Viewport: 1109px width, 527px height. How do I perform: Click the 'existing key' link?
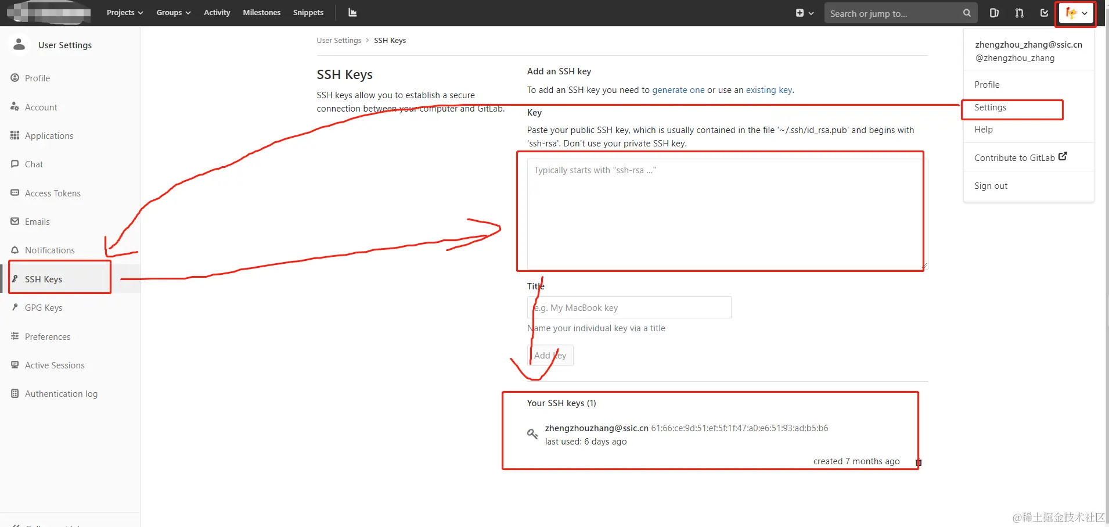click(769, 90)
